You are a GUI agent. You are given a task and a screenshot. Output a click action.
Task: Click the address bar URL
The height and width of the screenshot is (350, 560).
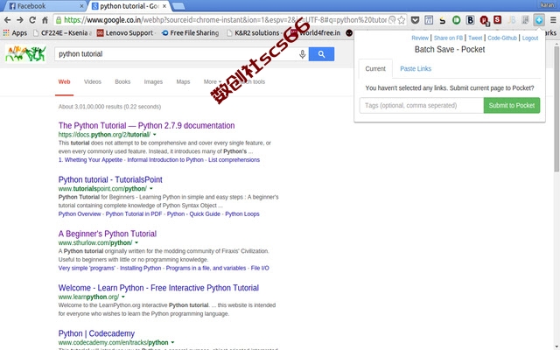[x=225, y=20]
